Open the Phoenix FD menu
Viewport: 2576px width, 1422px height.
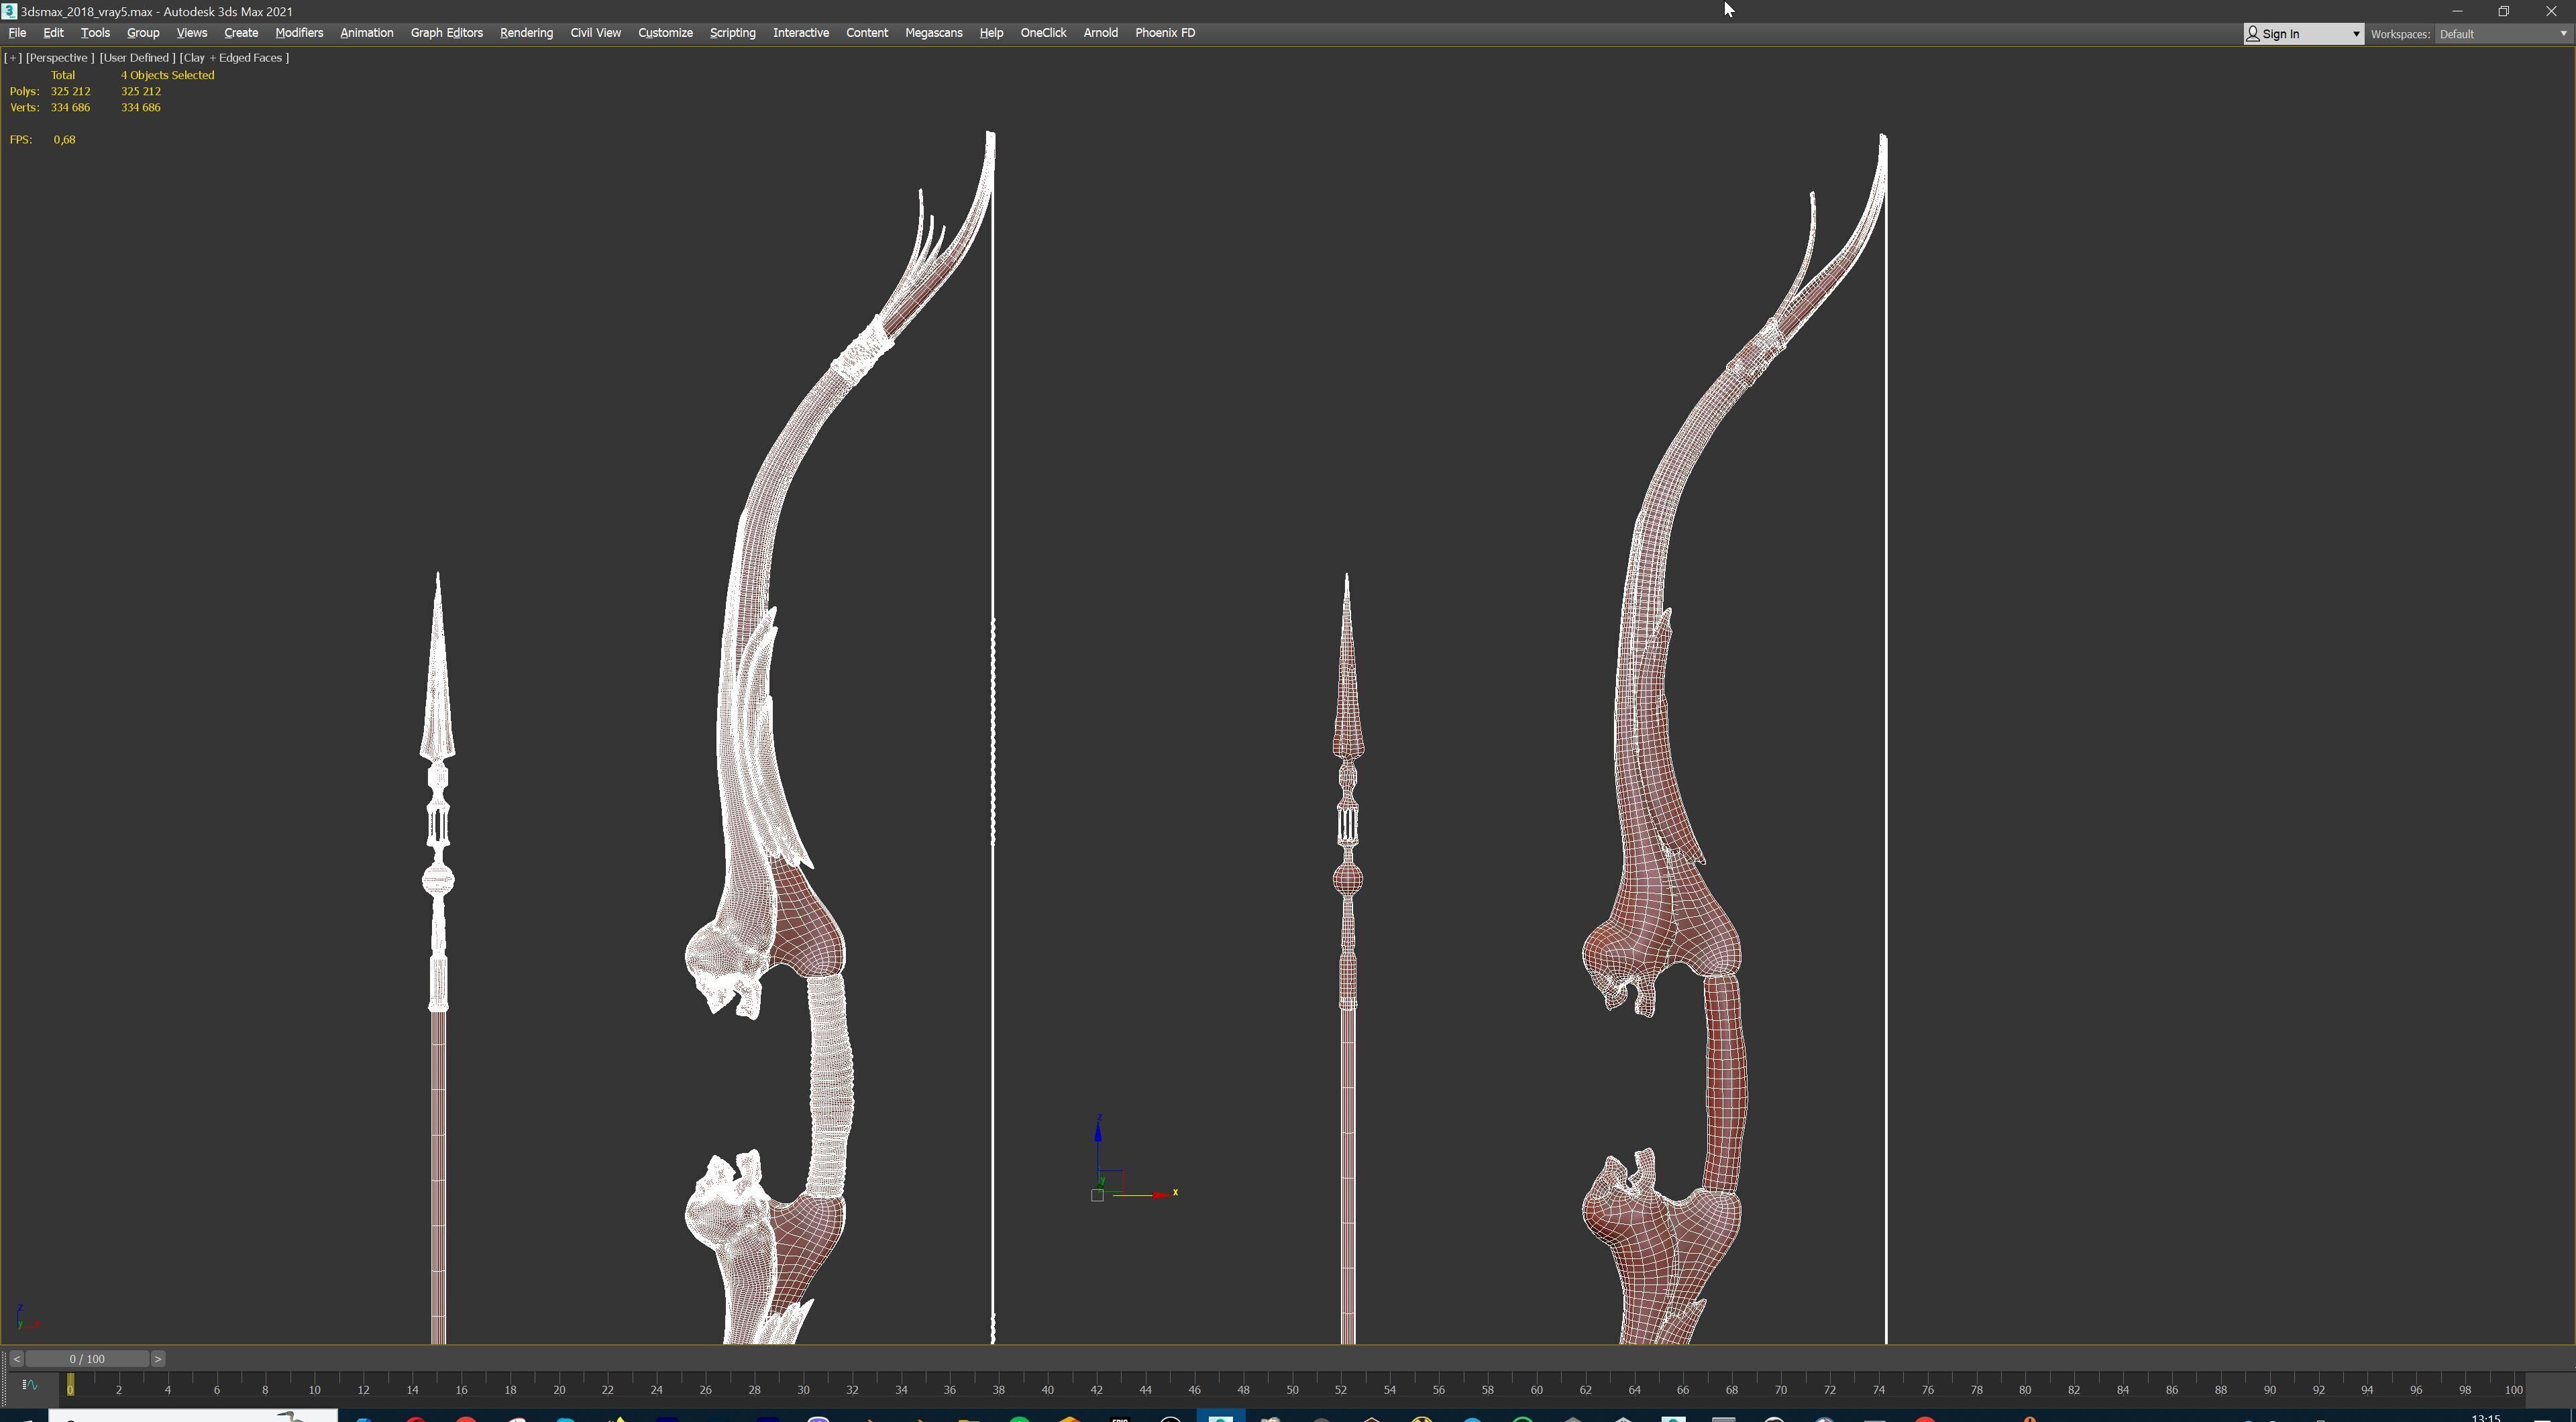coord(1164,33)
